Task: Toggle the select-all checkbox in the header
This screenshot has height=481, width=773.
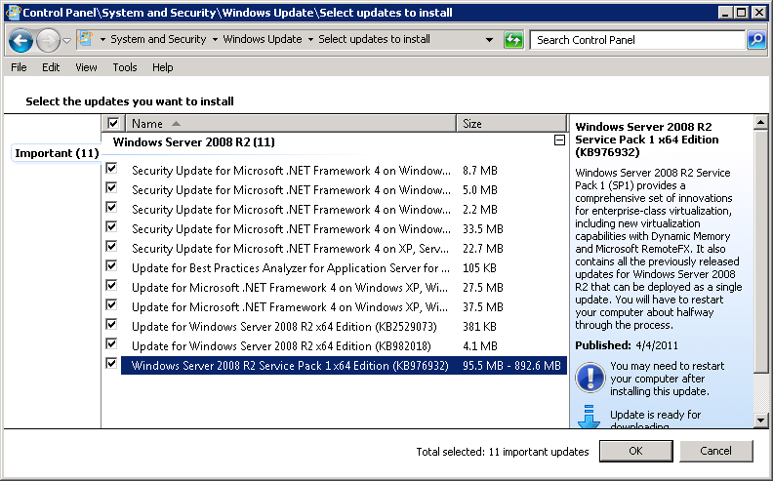Action: pos(113,123)
